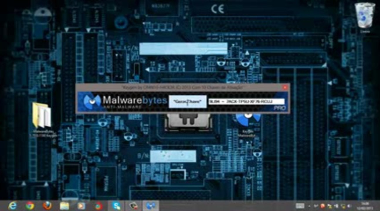Click the generated key text field
This screenshot has width=380, height=211.
click(246, 101)
